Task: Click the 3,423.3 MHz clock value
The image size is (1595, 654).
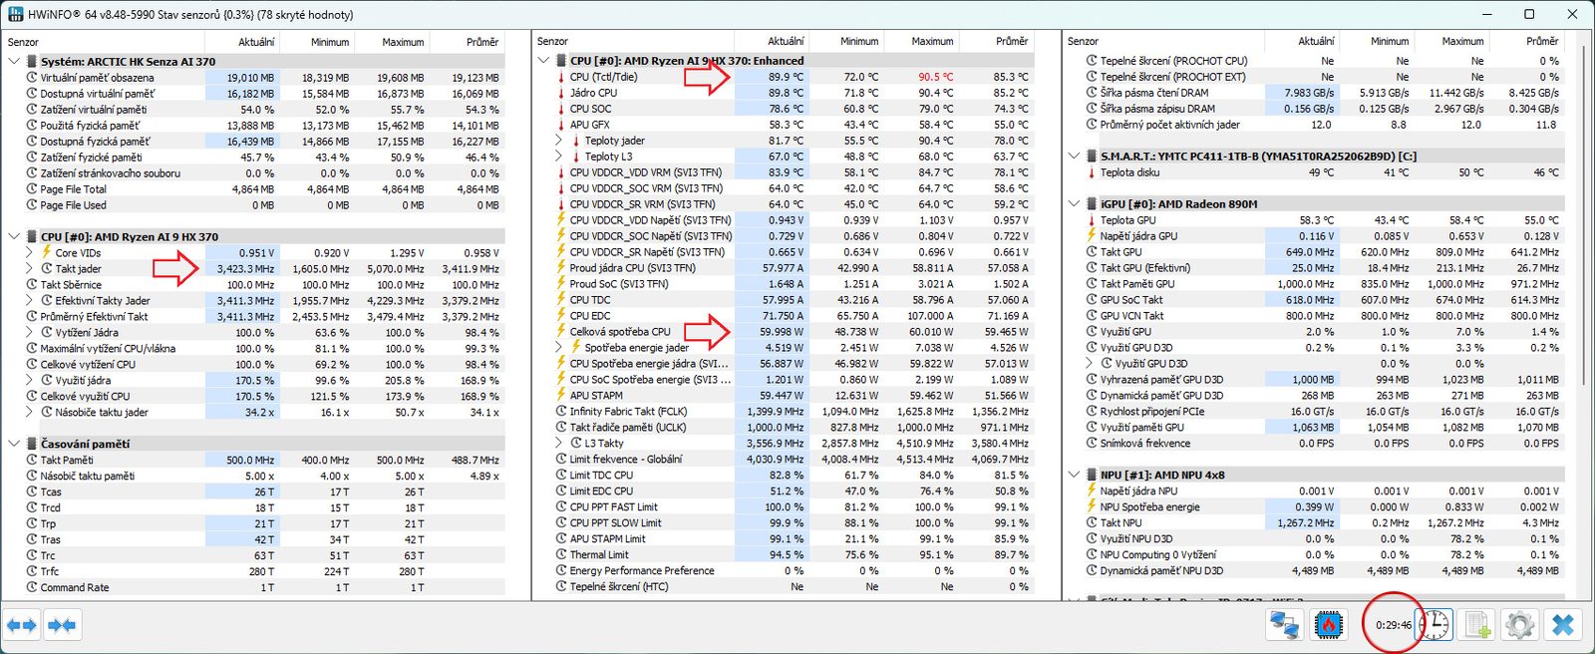Action: [x=244, y=269]
